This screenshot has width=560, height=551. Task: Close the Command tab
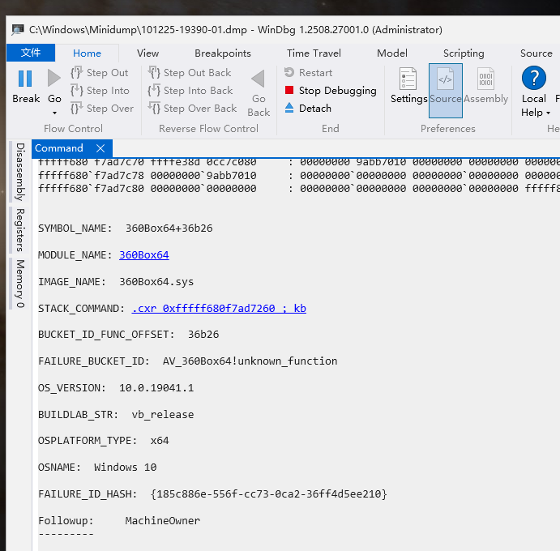[100, 148]
